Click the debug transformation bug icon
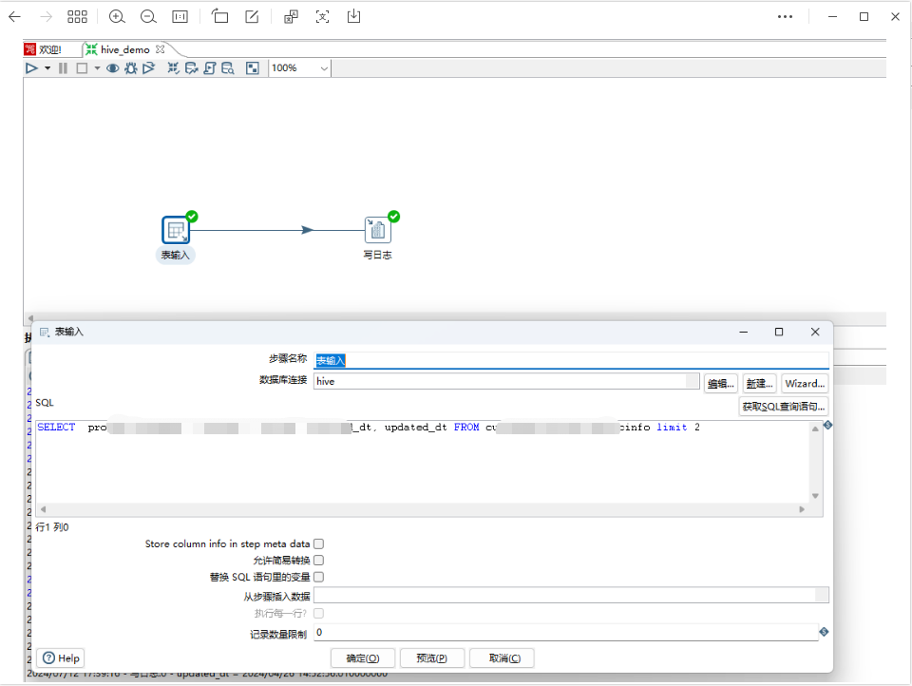 tap(130, 68)
